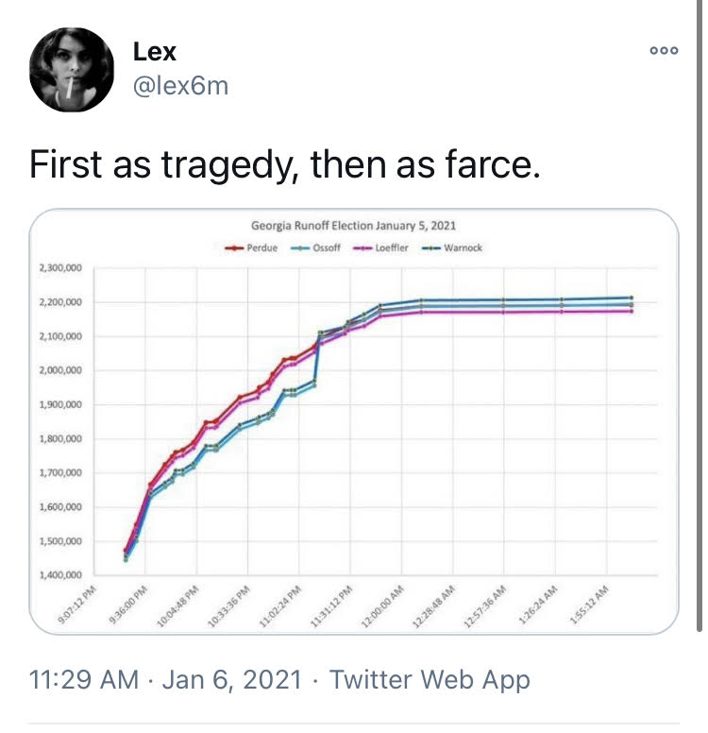708x733 pixels.
Task: Click the 1,400,000 y-axis label
Action: coord(60,575)
